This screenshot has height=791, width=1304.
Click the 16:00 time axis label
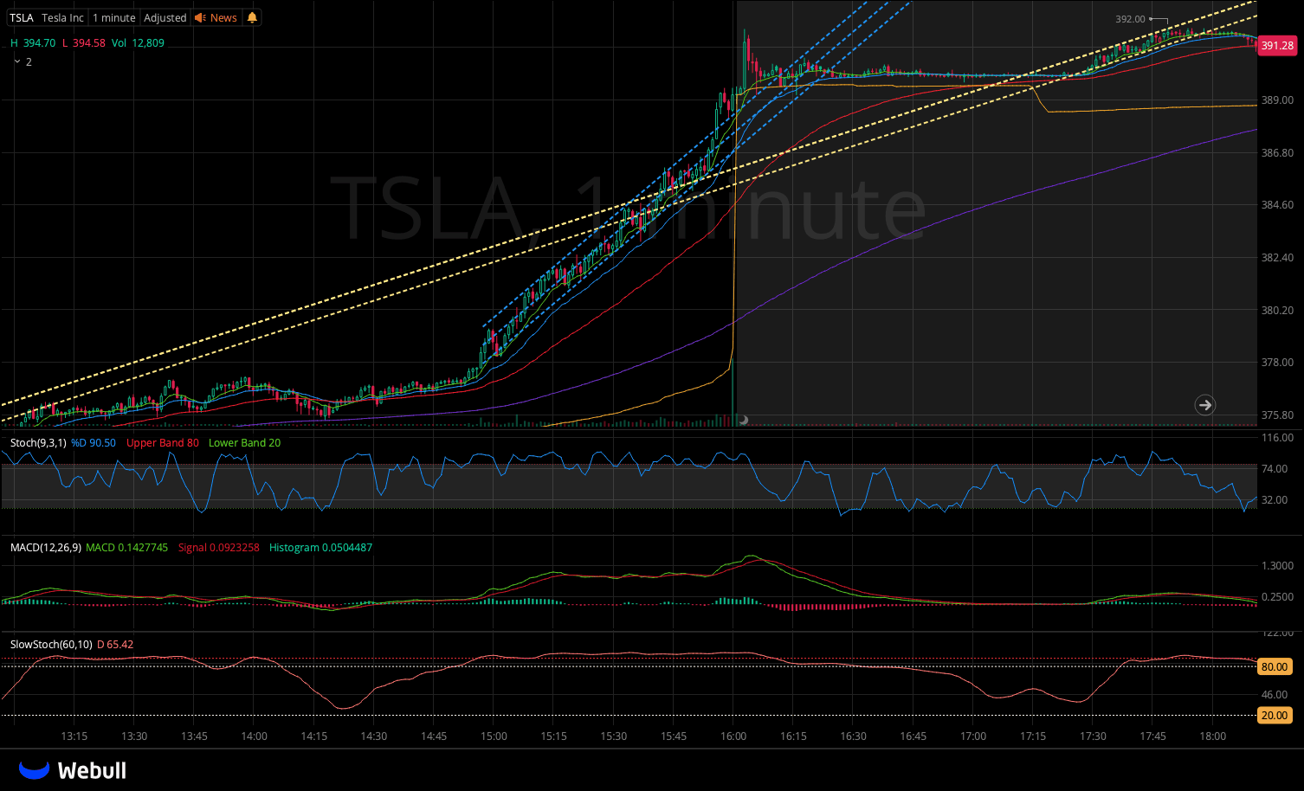coord(733,736)
